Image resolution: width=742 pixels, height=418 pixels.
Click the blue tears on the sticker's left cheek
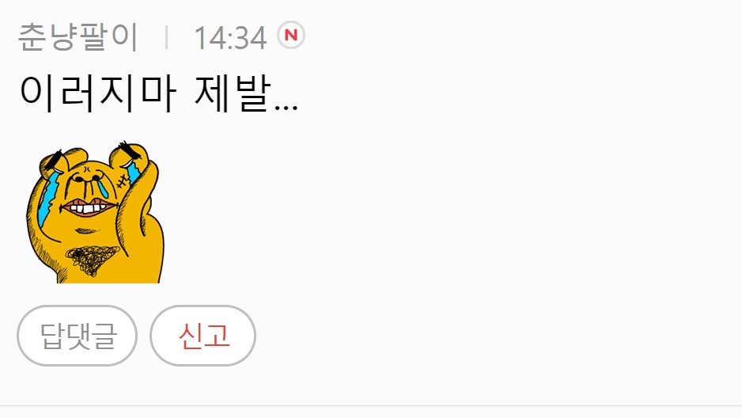click(x=47, y=199)
